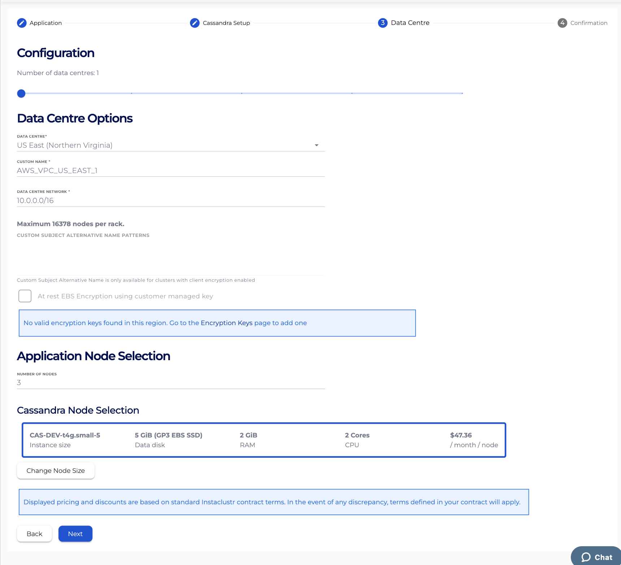Select the CAS-DEV-t4g.small-5 node card
Image resolution: width=621 pixels, height=565 pixels.
click(x=264, y=440)
